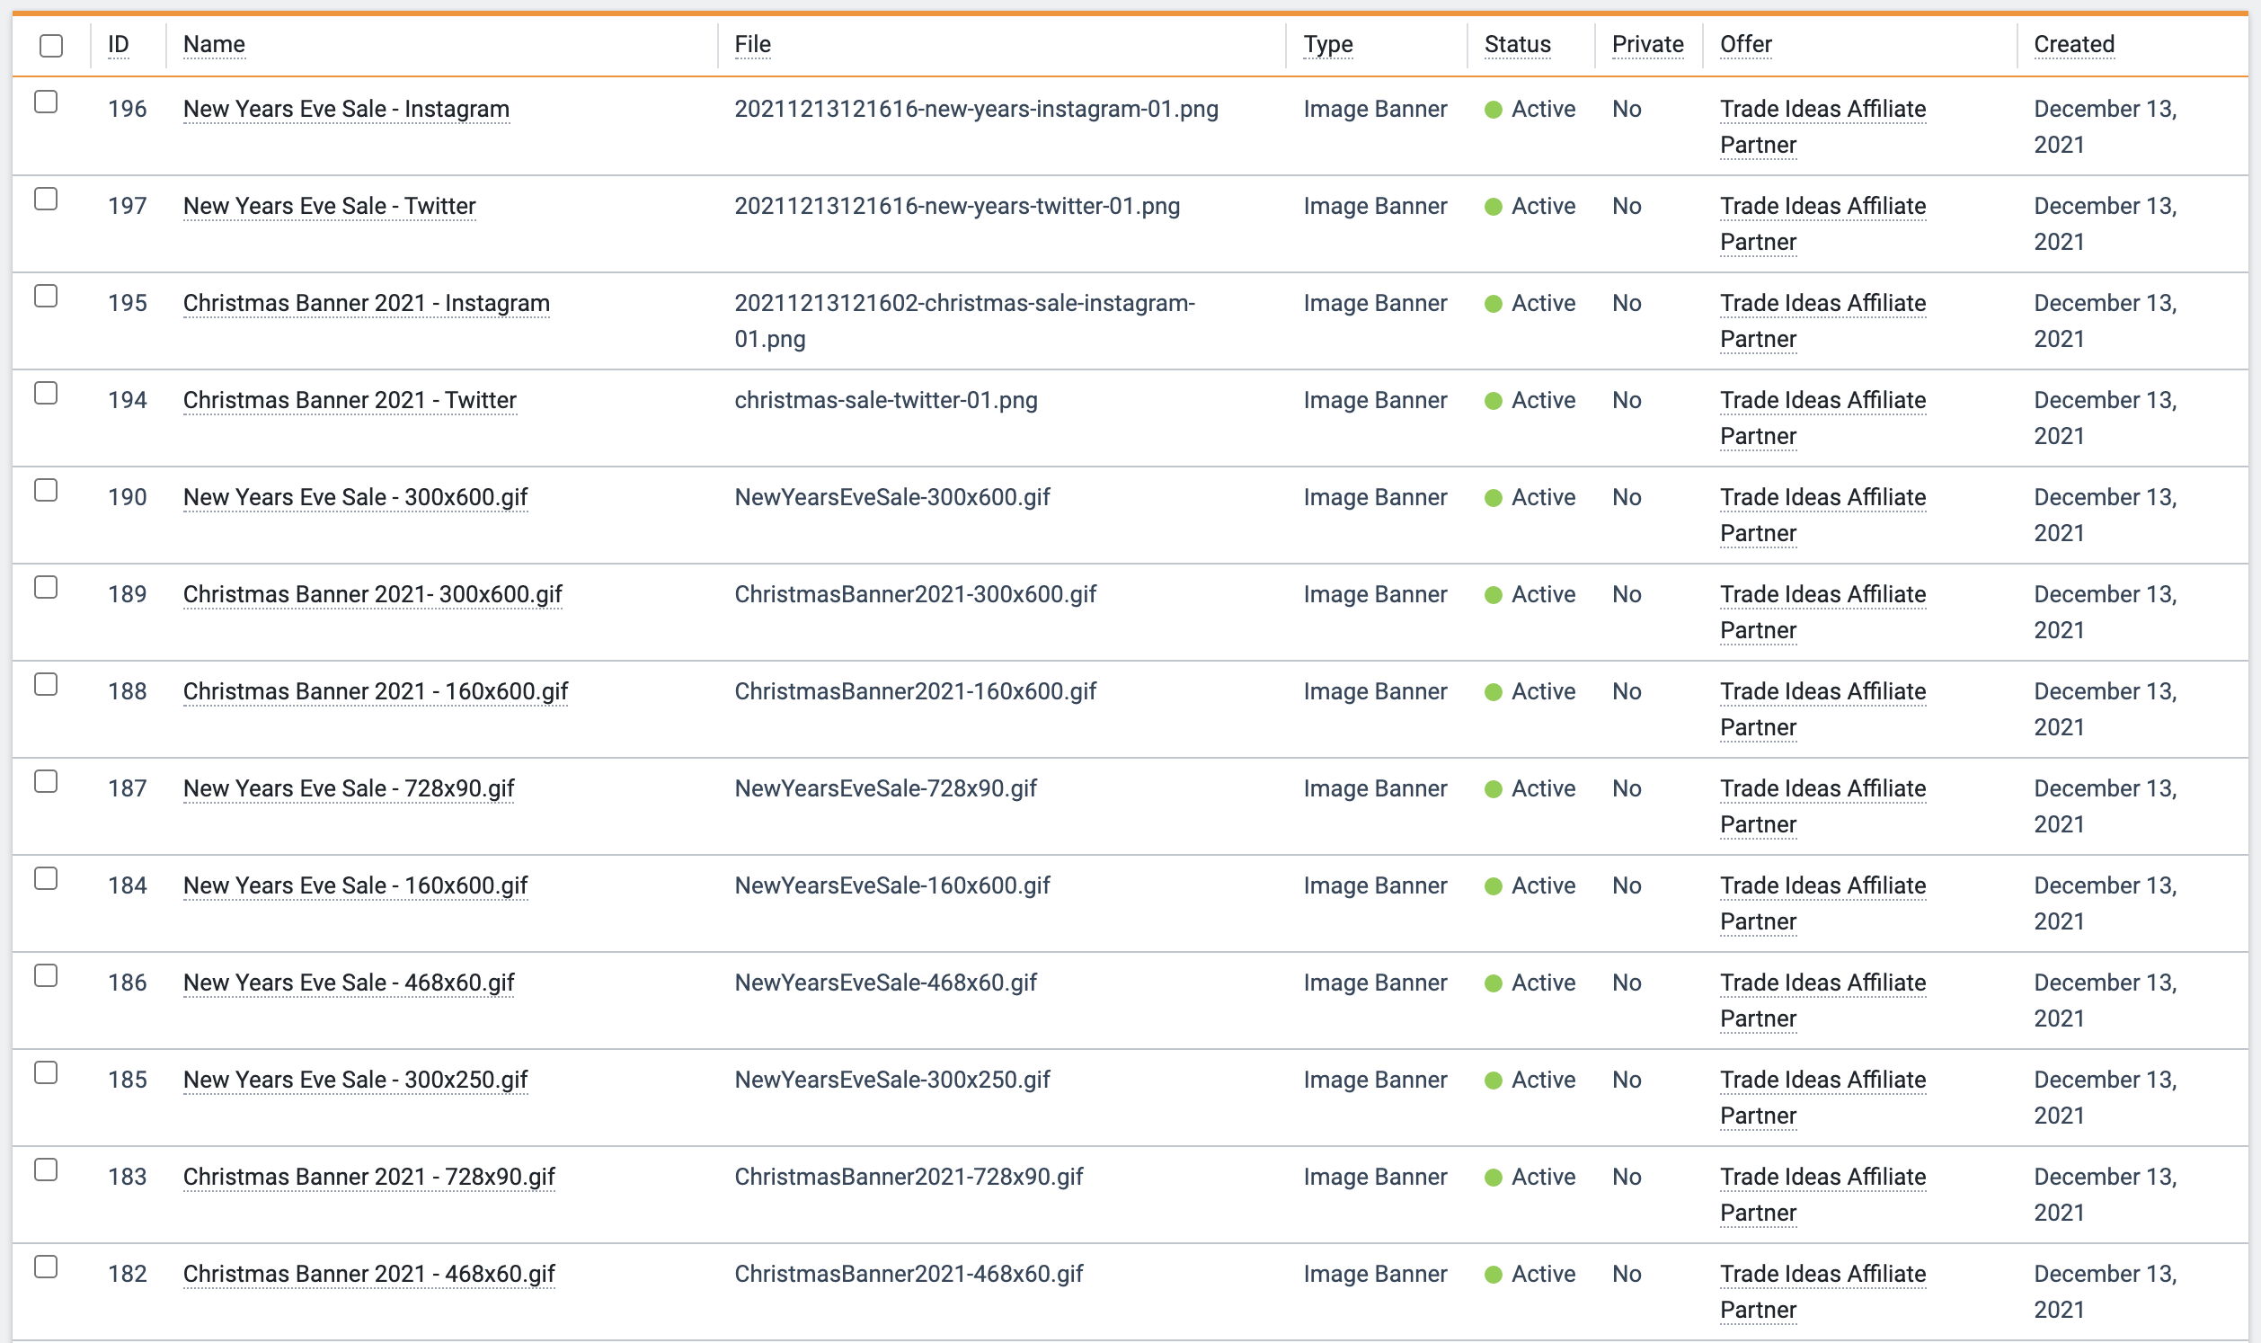Open Trade Ideas Affiliate Partner offer in row 197
This screenshot has height=1343, width=2261.
click(1822, 225)
